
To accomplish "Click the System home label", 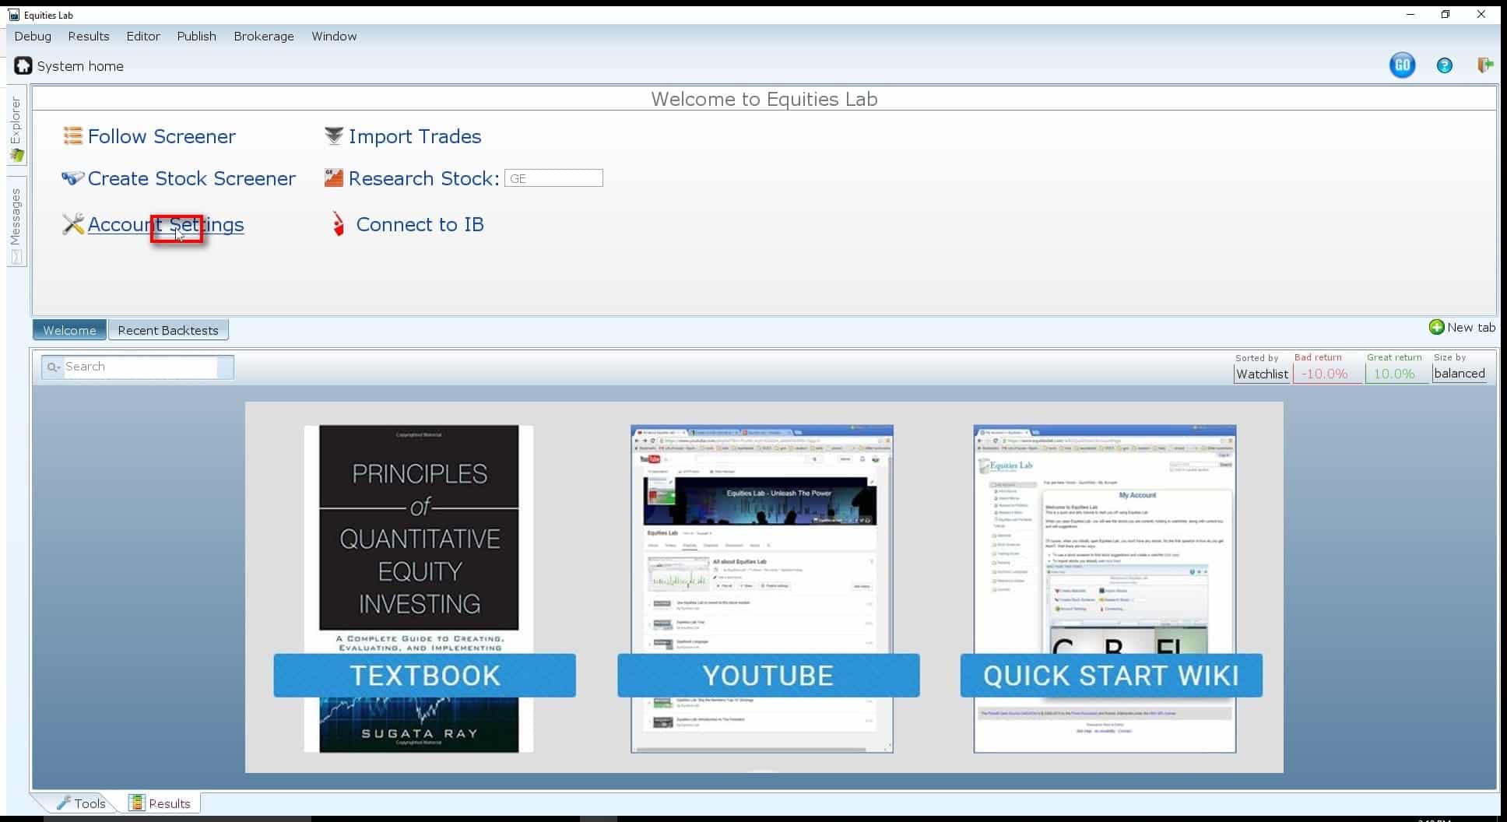I will pyautogui.click(x=80, y=66).
